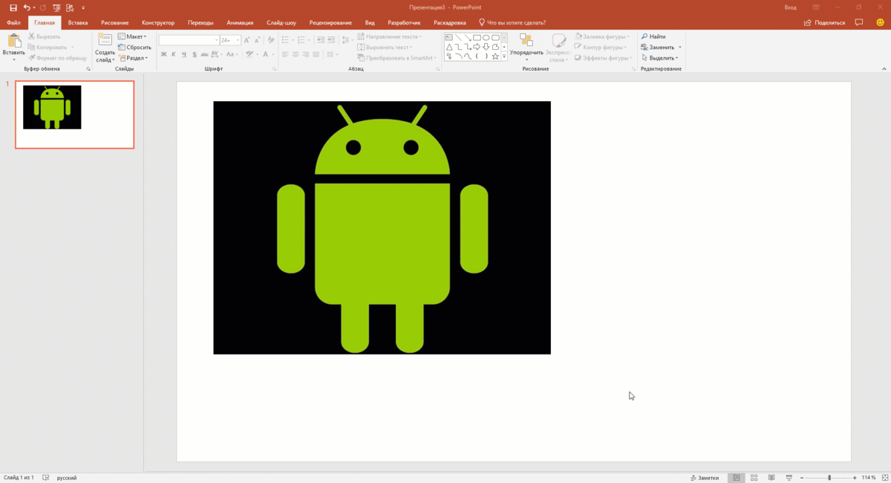Click the Сбросить button
891x483 pixels.
click(134, 47)
